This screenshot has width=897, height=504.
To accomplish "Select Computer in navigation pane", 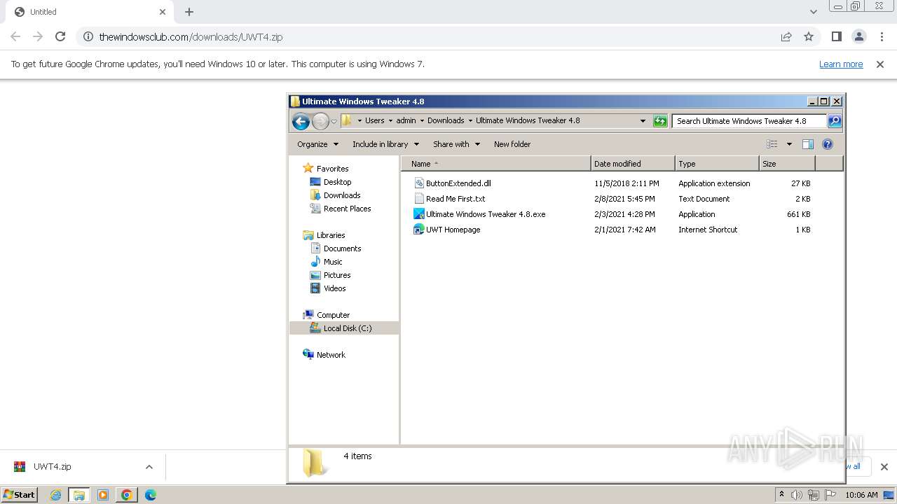I will click(x=333, y=315).
